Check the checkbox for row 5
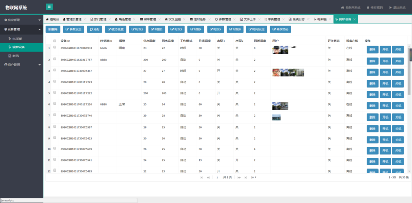Screen dimensions: 412x203 point(55,93)
